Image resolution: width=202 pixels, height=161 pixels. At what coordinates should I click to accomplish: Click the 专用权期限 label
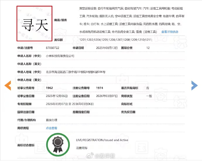[25, 104]
